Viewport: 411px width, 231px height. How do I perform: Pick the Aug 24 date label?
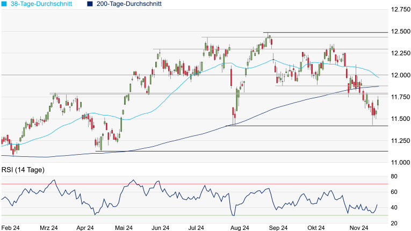239,227
